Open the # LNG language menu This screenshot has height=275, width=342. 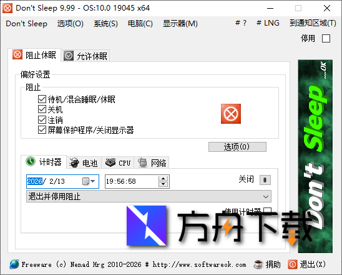pyautogui.click(x=268, y=23)
